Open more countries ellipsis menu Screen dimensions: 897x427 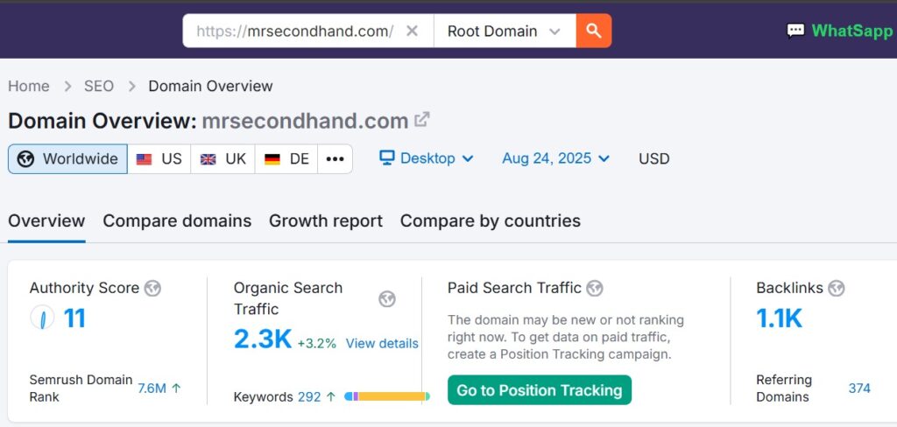(335, 159)
